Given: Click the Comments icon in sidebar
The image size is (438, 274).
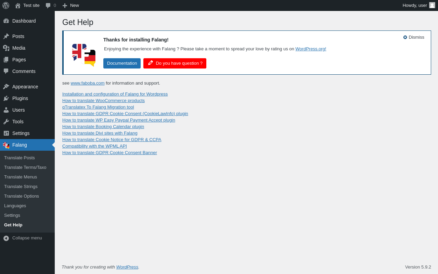Looking at the screenshot, I should (6, 71).
